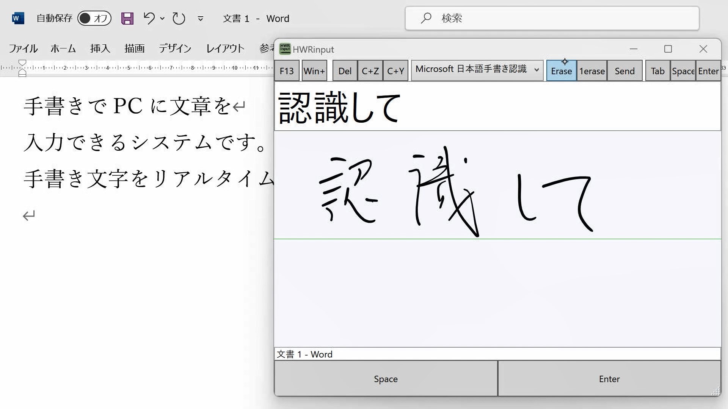Click the HWRinput app icon in title bar
Image resolution: width=728 pixels, height=409 pixels.
(x=285, y=49)
